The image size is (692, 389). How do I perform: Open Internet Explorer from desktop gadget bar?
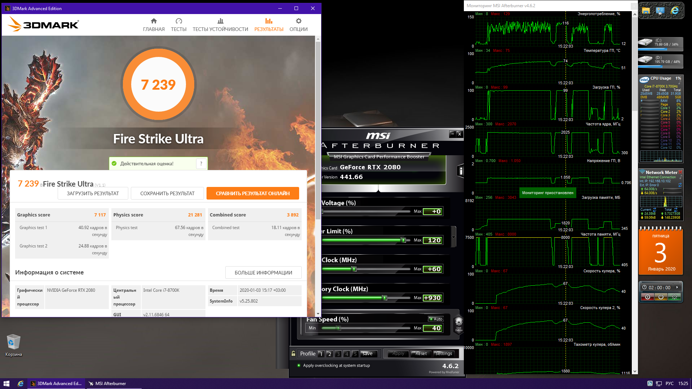pyautogui.click(x=674, y=11)
